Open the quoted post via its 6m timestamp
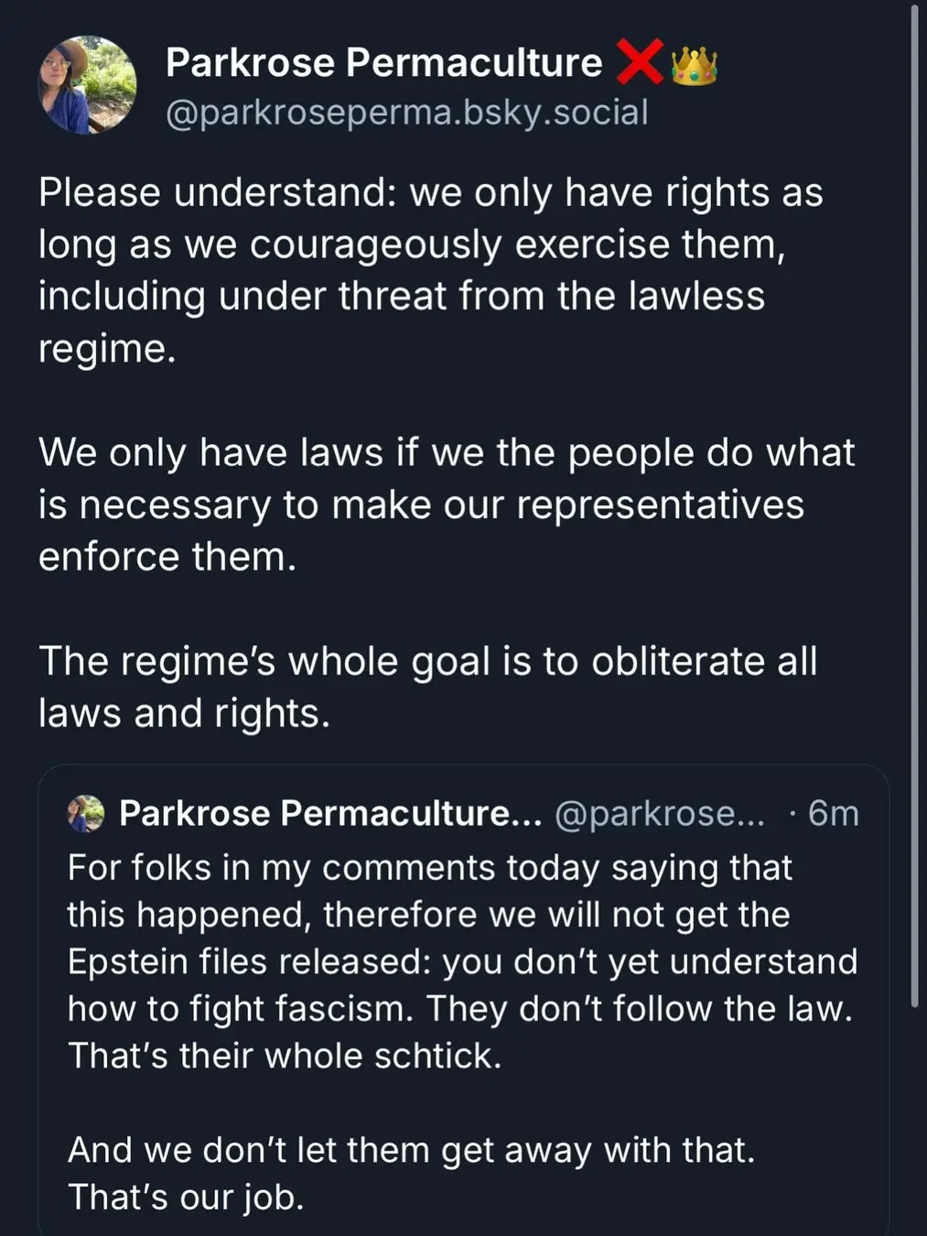This screenshot has height=1236, width=927. tap(833, 813)
